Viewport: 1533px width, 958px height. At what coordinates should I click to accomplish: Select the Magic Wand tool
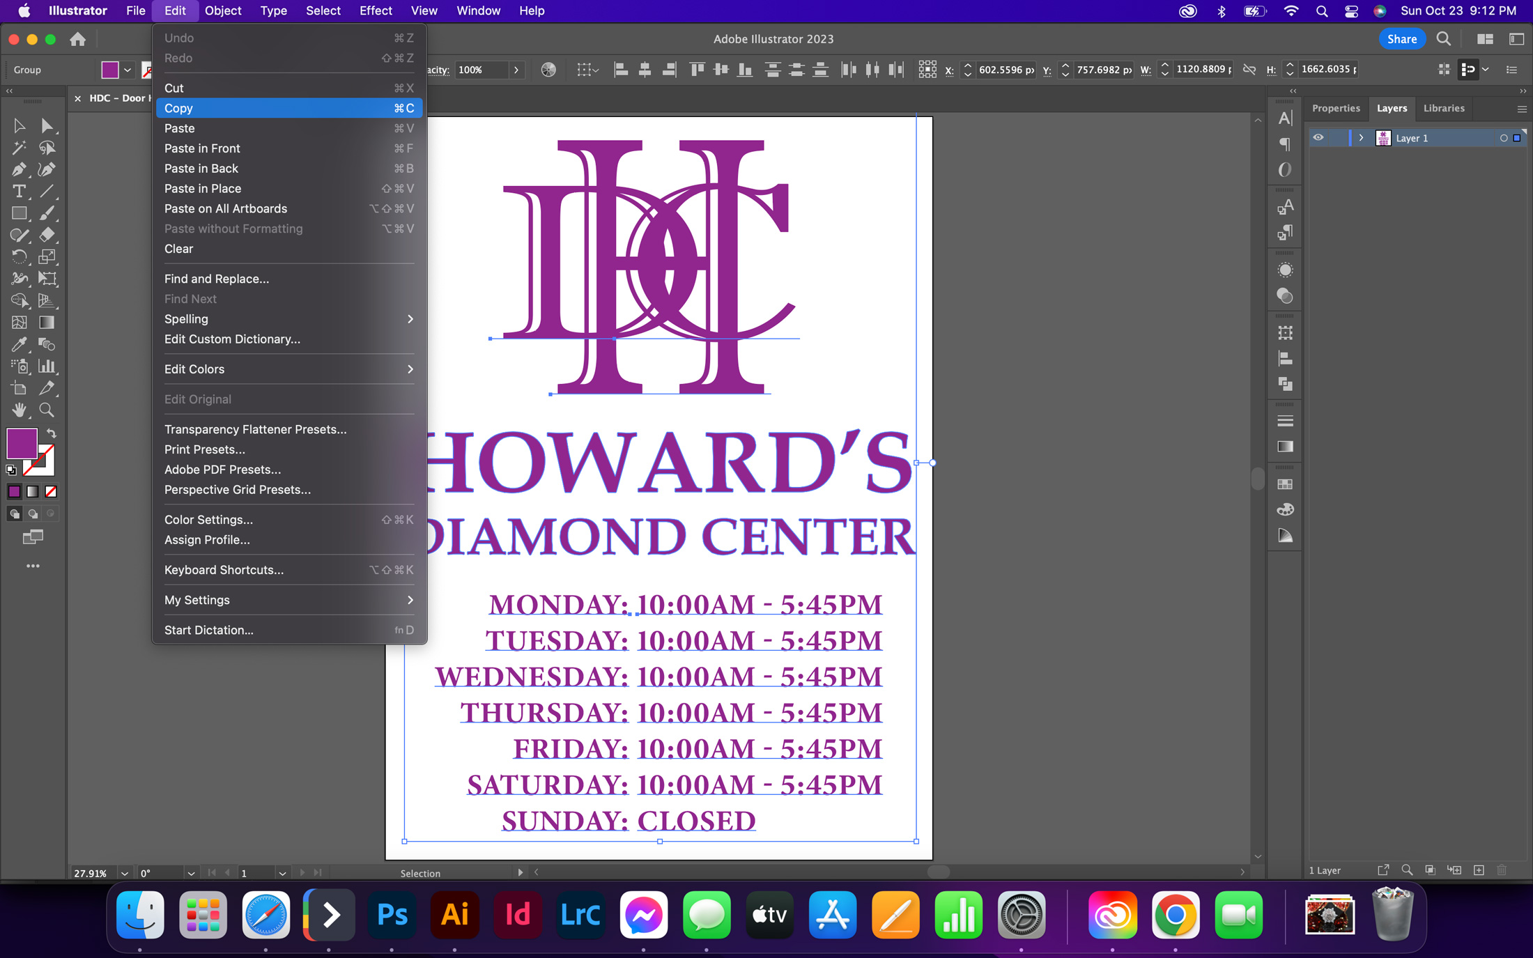(19, 148)
